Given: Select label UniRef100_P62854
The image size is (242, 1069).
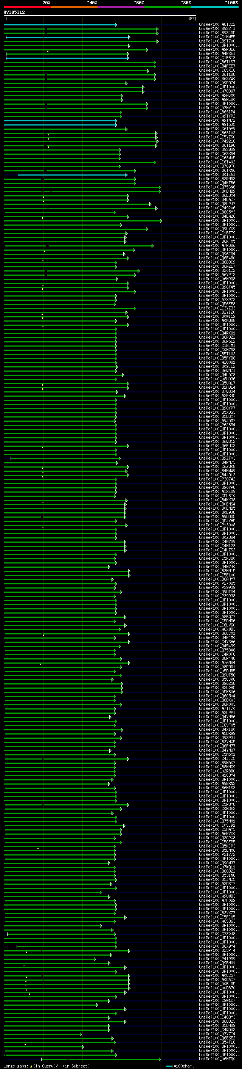Looking at the screenshot, I should coord(217,425).
